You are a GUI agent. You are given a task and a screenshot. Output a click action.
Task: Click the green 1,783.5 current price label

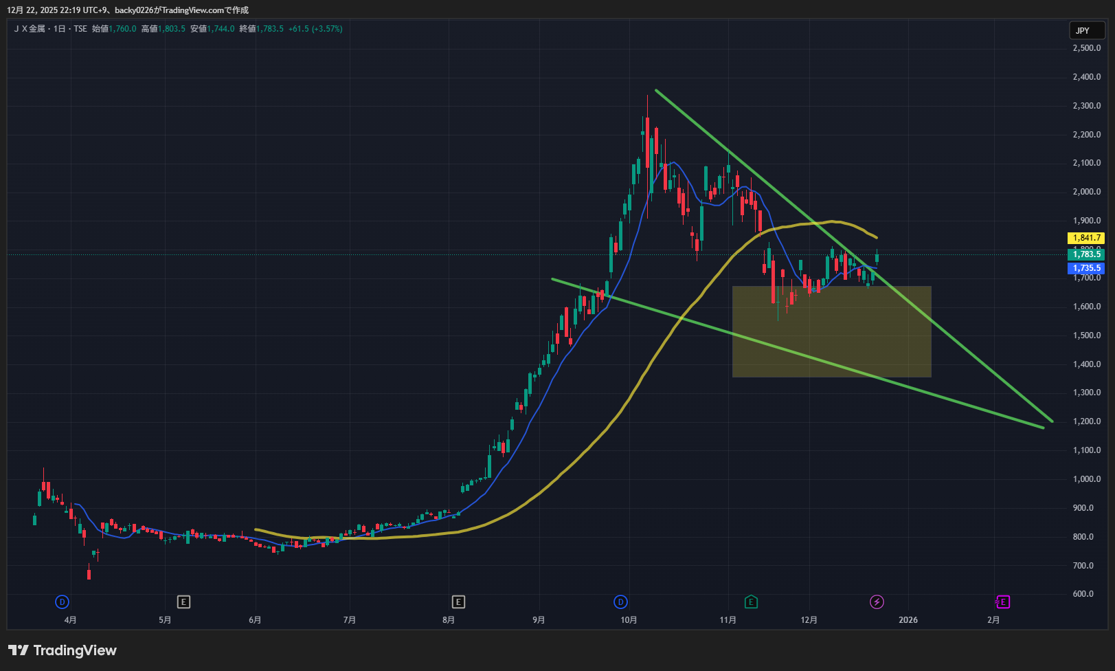pyautogui.click(x=1086, y=254)
